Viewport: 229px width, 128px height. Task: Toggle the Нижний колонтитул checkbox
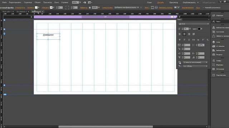203,7
